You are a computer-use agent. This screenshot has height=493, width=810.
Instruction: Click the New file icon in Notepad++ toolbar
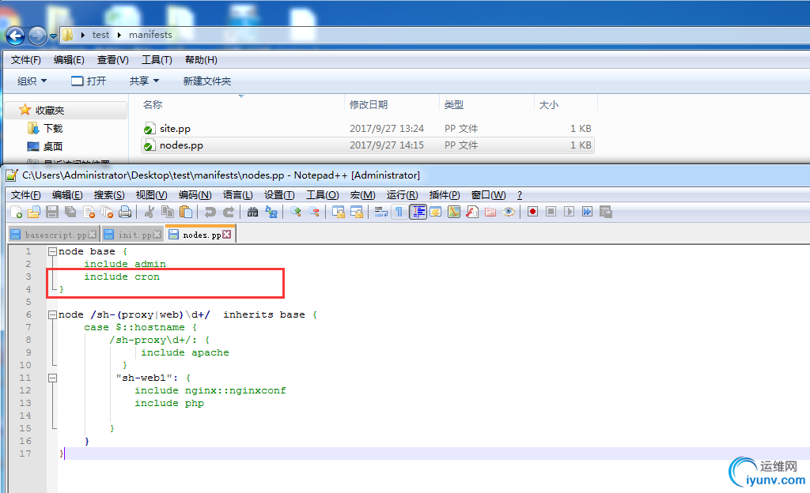(x=16, y=212)
